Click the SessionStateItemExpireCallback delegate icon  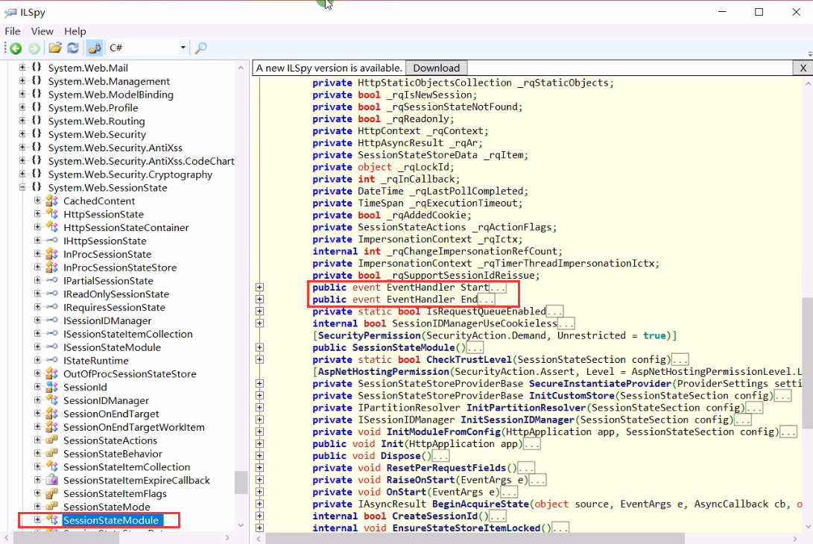pyautogui.click(x=51, y=480)
